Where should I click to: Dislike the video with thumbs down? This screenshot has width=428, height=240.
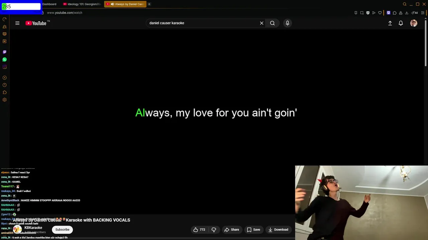click(x=214, y=230)
